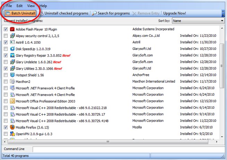Click 'Installed On: 10/27/2010' text
Screen dimensions: 227x160
(x=198, y=49)
